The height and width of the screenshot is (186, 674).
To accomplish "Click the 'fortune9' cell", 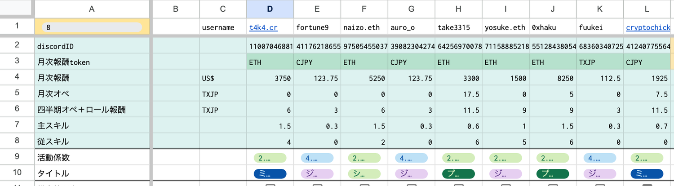I will point(317,27).
